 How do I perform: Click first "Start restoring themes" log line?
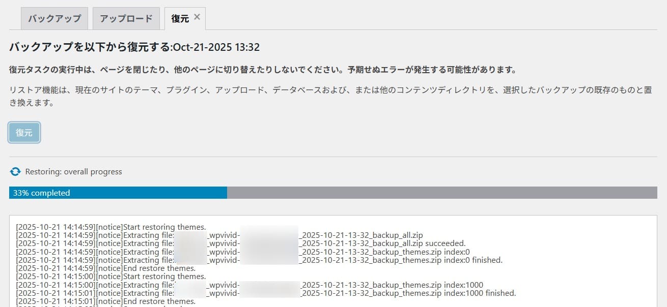[111, 227]
